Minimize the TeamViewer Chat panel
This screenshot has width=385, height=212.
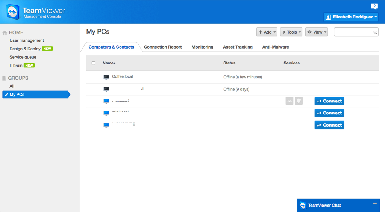(x=375, y=203)
